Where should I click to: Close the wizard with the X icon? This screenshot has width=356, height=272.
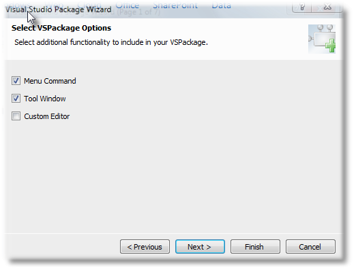327,7
